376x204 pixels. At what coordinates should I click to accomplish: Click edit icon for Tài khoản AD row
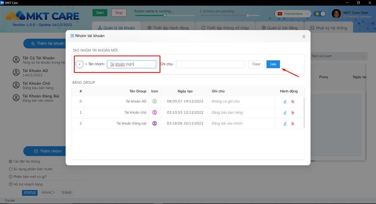click(x=285, y=101)
